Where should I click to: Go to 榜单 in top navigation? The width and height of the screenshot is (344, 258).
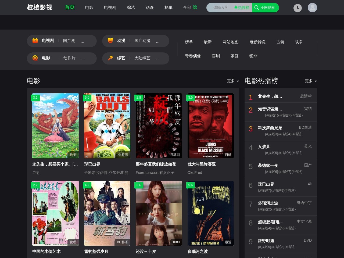click(x=168, y=8)
